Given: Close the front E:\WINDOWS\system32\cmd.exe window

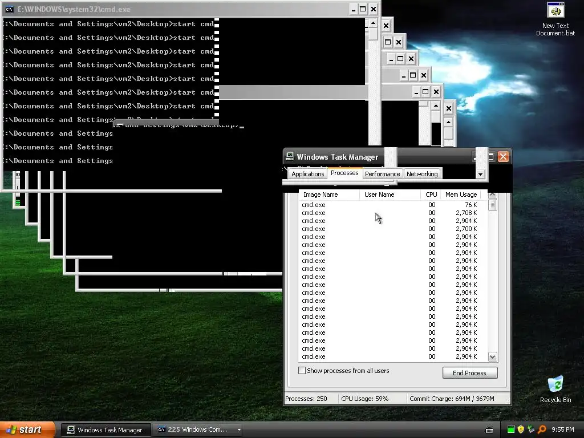Looking at the screenshot, I should pos(374,9).
